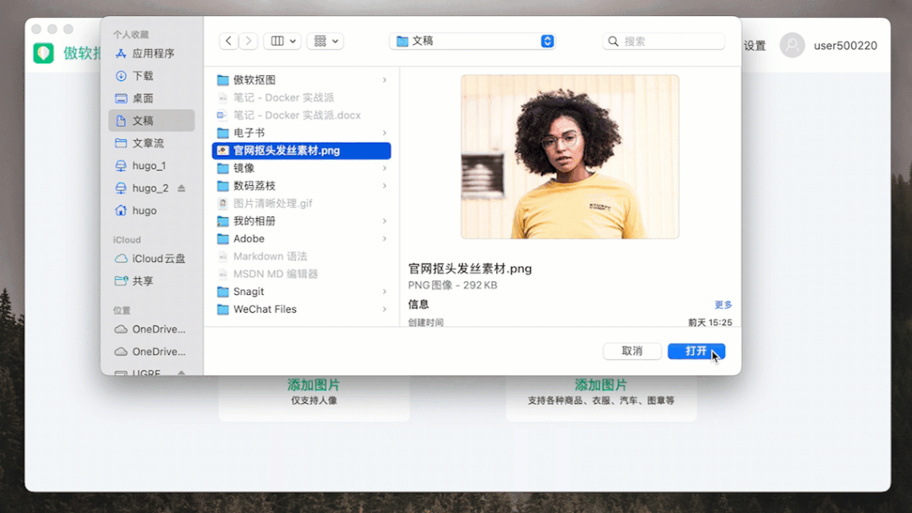The height and width of the screenshot is (513, 912).
Task: Click 添加图片 for 支持各种商品
Action: pyautogui.click(x=601, y=385)
